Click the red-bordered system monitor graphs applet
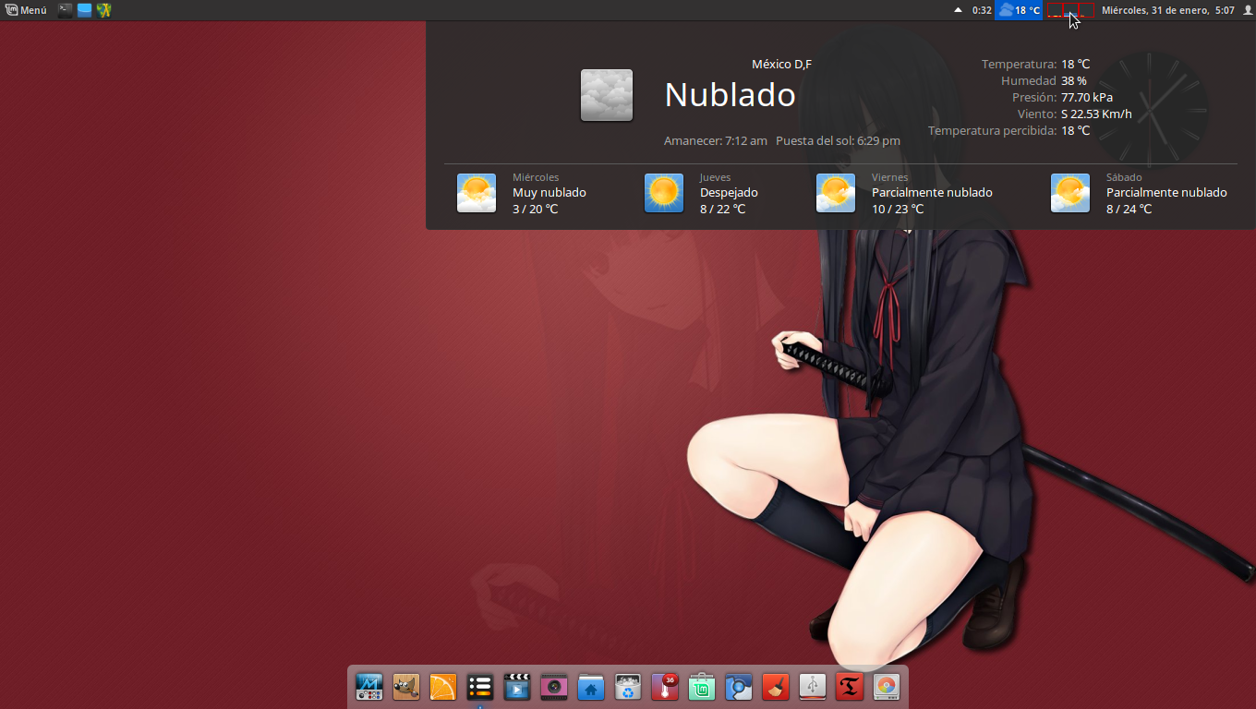 (x=1070, y=10)
